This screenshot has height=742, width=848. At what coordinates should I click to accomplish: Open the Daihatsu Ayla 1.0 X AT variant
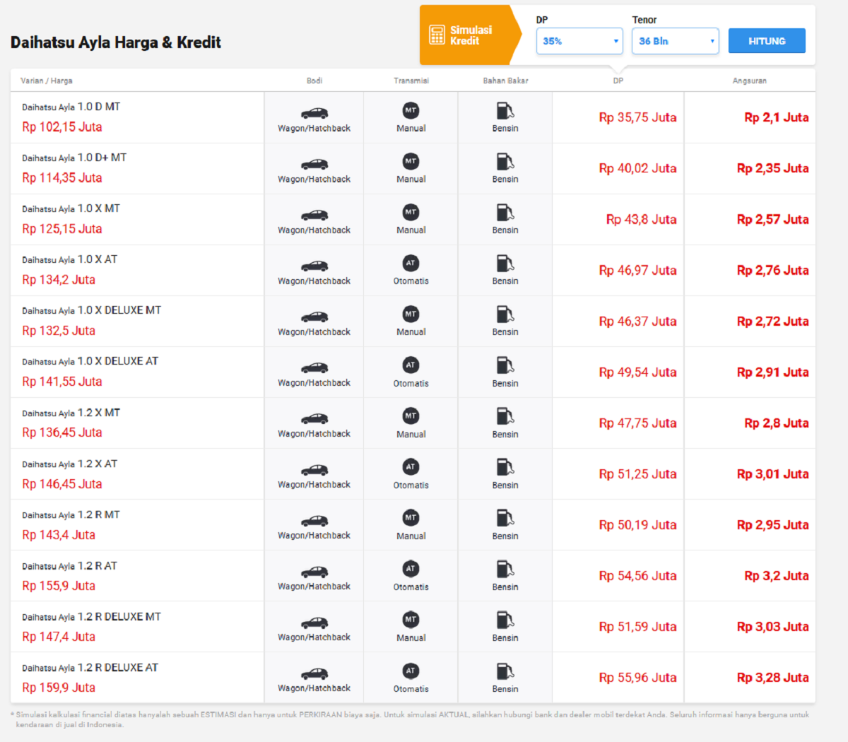(x=70, y=259)
